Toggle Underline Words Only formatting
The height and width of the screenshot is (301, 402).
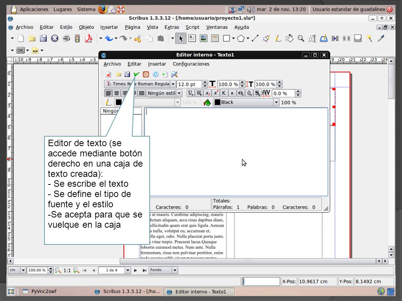(199, 93)
